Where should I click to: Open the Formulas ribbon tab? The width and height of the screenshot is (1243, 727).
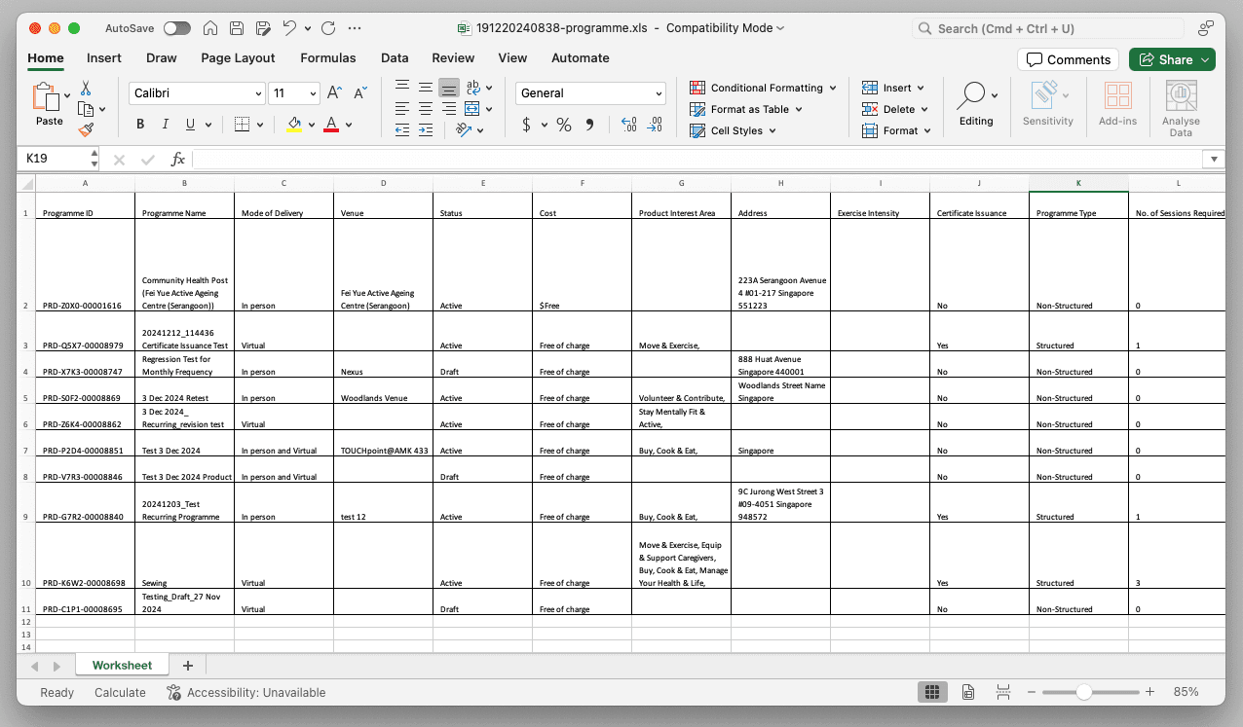pyautogui.click(x=328, y=58)
